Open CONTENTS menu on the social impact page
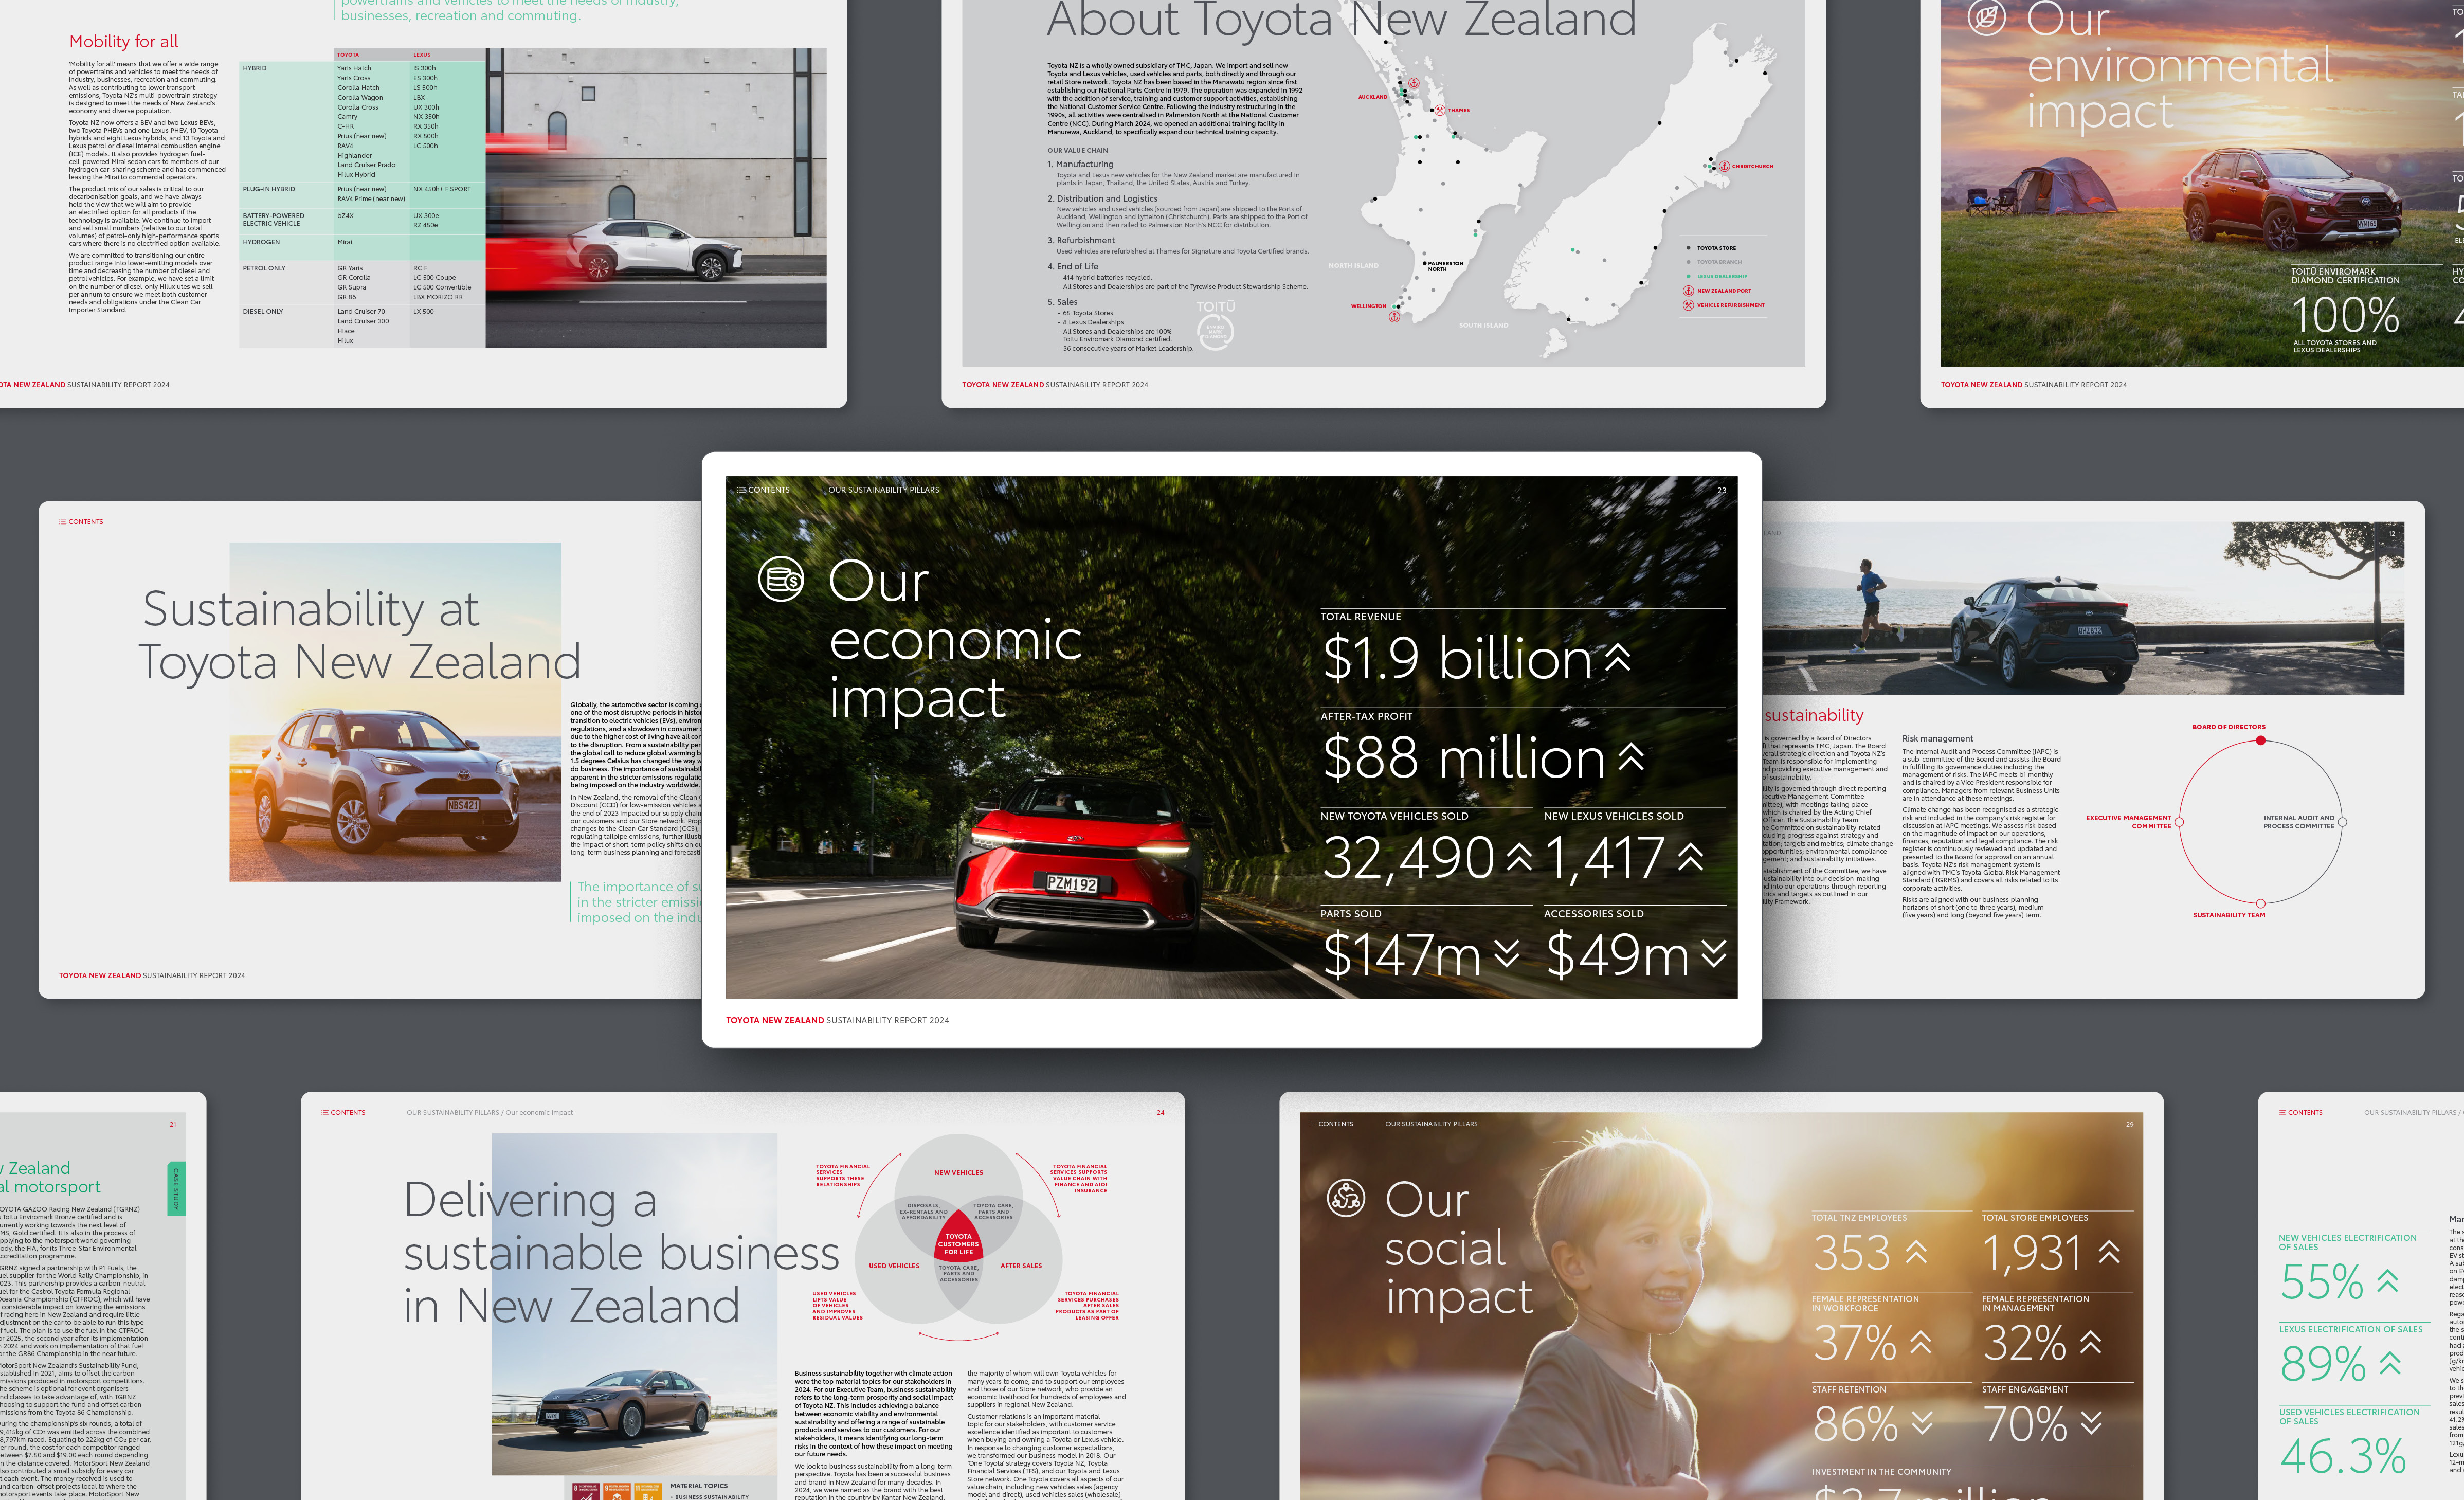This screenshot has height=1500, width=2464. pyautogui.click(x=1331, y=1124)
